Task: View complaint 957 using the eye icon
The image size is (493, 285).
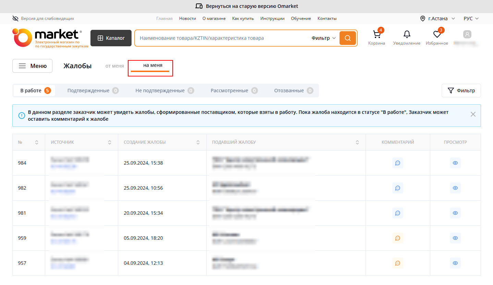Action: coord(455,263)
